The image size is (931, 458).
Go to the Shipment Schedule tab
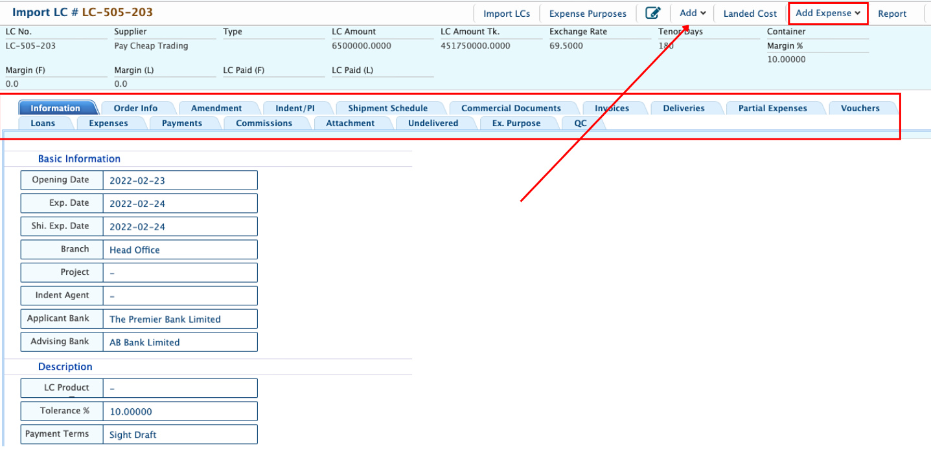387,108
